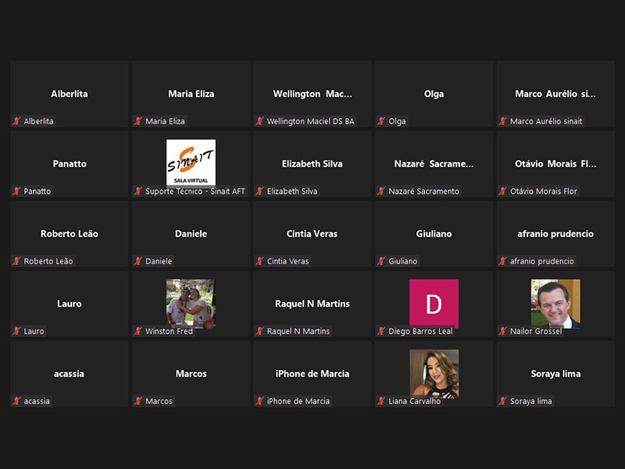Click the large Raquel N Martins tile title

click(312, 304)
